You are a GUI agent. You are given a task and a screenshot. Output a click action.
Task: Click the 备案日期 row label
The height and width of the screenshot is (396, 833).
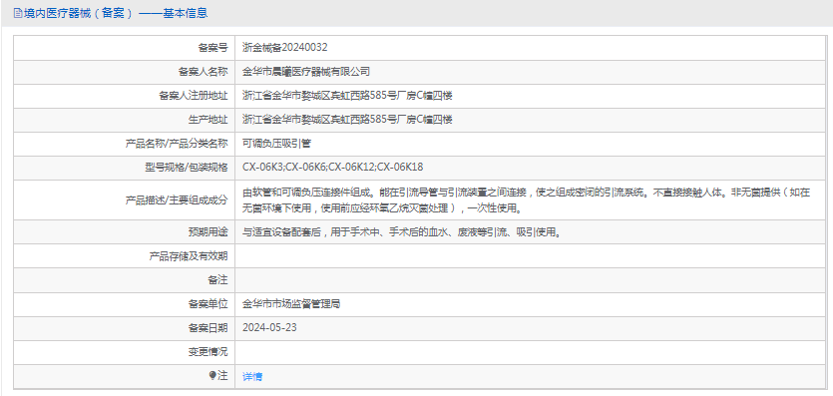pyautogui.click(x=208, y=327)
